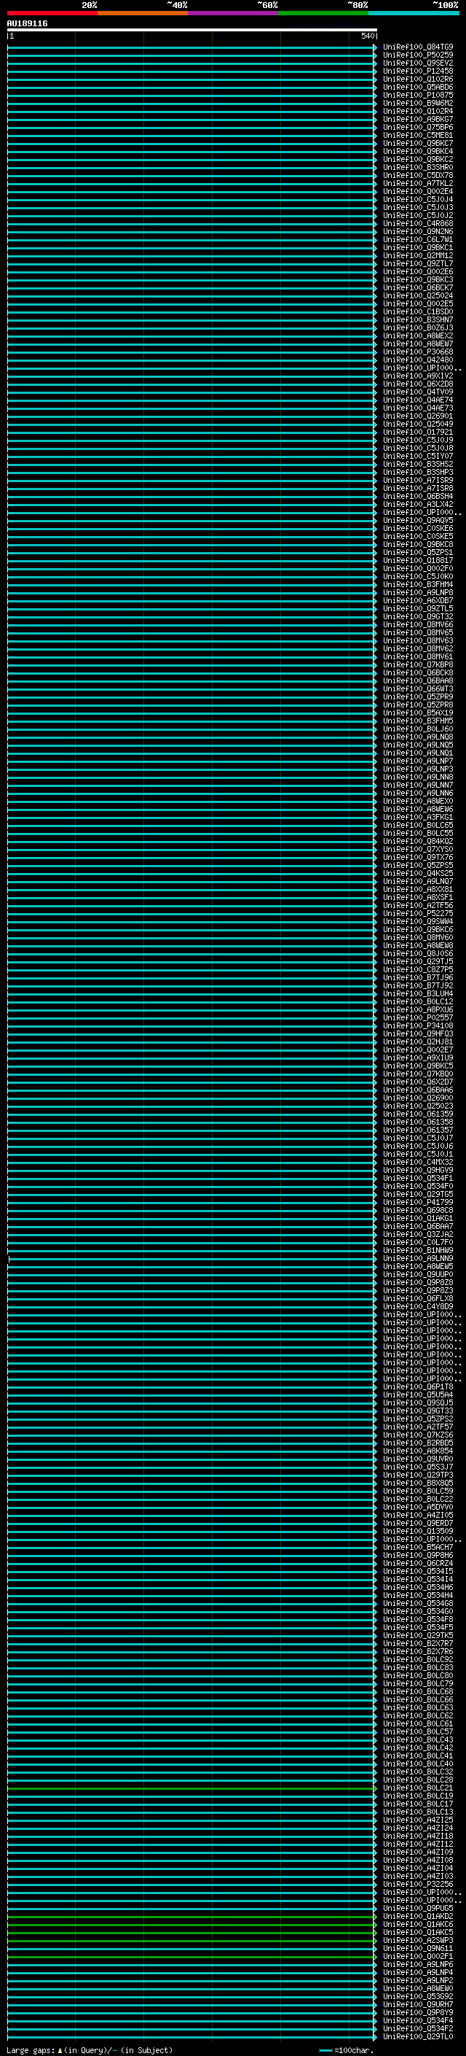Select the UniRef100_Q9ZTL7 label

(418, 263)
